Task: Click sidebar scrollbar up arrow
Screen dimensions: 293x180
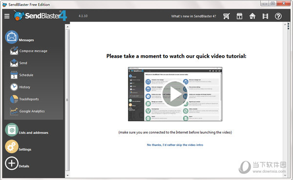Action: pyautogui.click(x=67, y=27)
